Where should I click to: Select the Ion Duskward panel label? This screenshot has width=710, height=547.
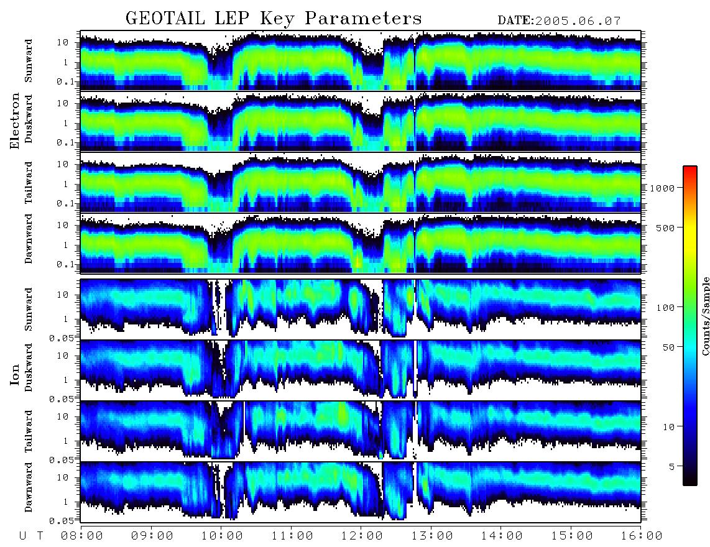(29, 367)
